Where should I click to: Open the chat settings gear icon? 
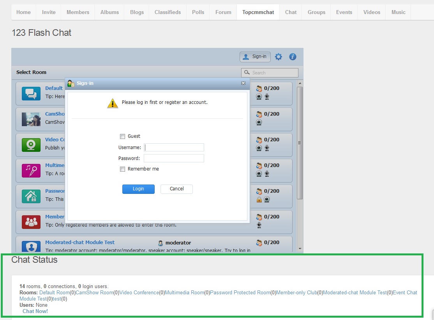coord(279,56)
